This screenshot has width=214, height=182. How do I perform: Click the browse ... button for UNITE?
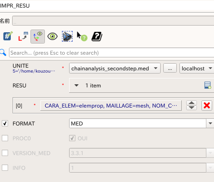pos(170,68)
